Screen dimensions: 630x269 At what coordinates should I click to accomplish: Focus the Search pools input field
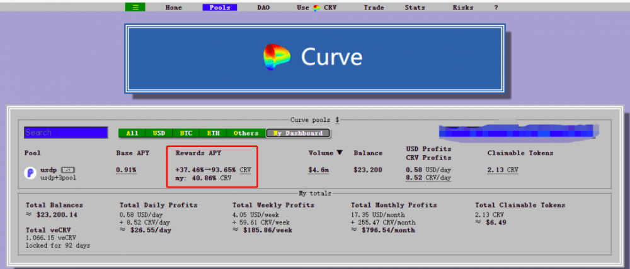tap(66, 133)
